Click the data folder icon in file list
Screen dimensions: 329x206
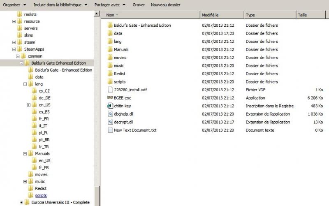[x=110, y=33]
